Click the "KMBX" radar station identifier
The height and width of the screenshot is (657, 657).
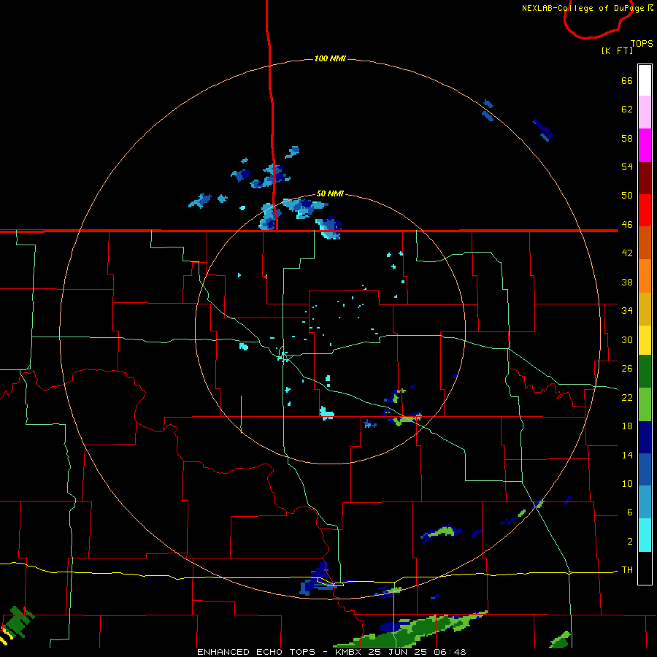tap(349, 652)
